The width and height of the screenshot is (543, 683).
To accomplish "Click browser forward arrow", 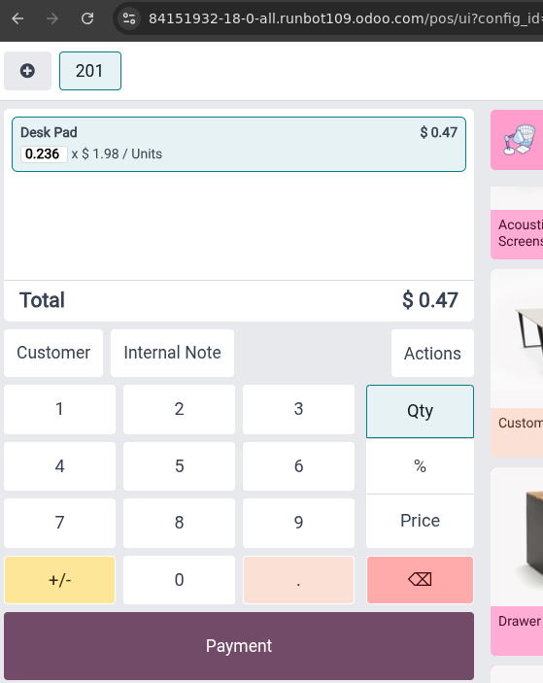I will pos(52,18).
